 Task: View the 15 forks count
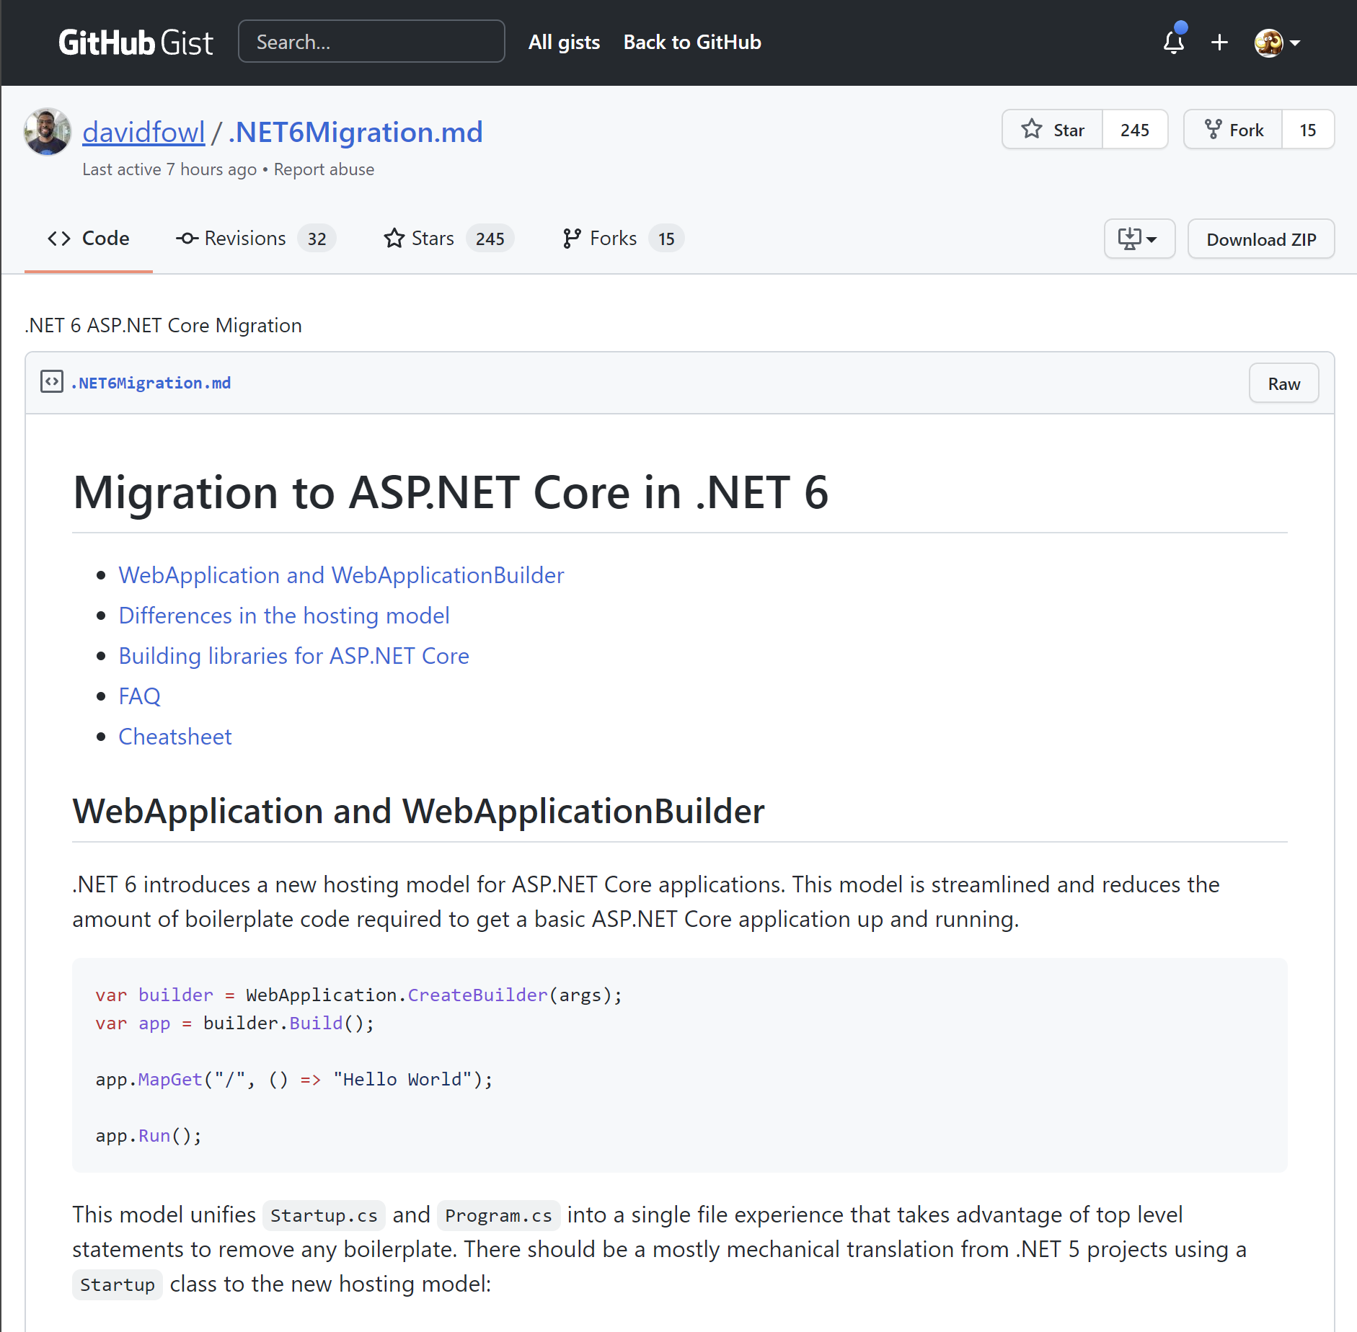(1308, 130)
